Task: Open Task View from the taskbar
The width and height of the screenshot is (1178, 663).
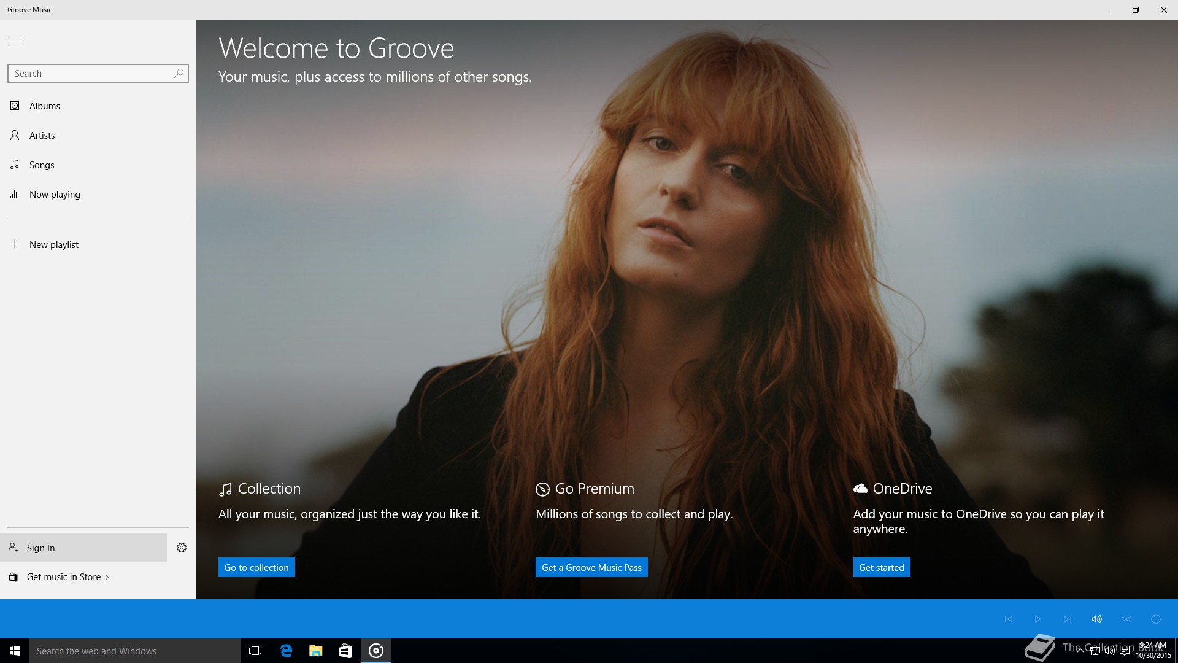Action: tap(255, 651)
